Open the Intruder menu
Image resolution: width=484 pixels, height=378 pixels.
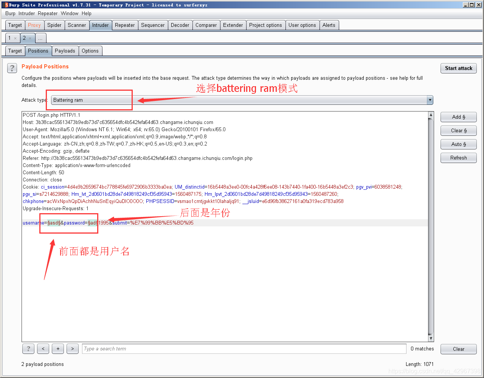[x=26, y=13]
